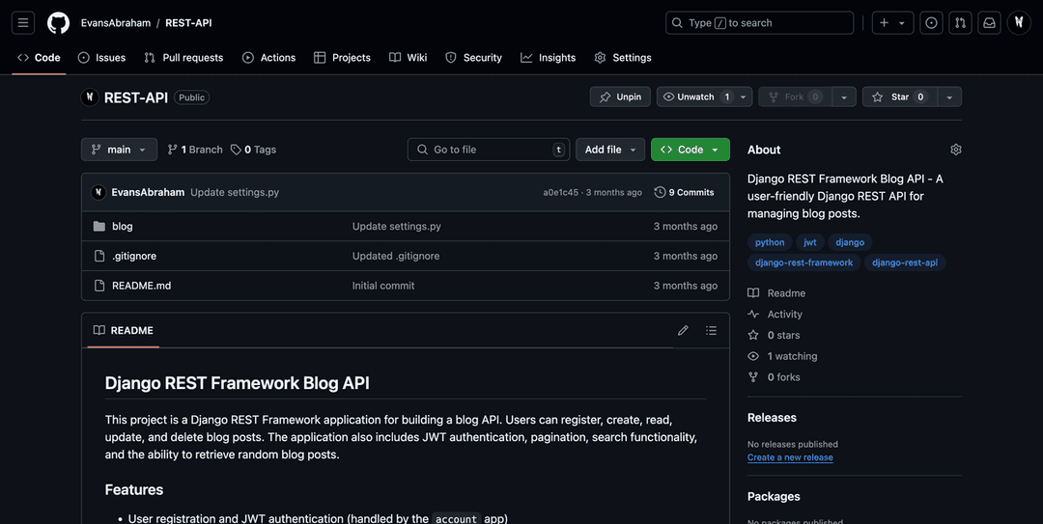This screenshot has height=524, width=1043.
Task: Open the repository Settings tab
Action: tap(623, 58)
